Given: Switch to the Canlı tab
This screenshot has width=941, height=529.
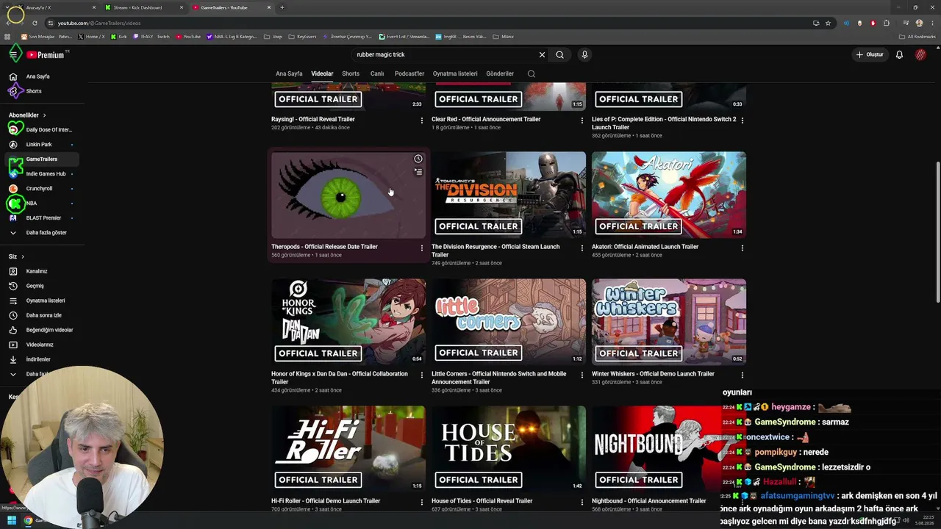Looking at the screenshot, I should pyautogui.click(x=377, y=73).
